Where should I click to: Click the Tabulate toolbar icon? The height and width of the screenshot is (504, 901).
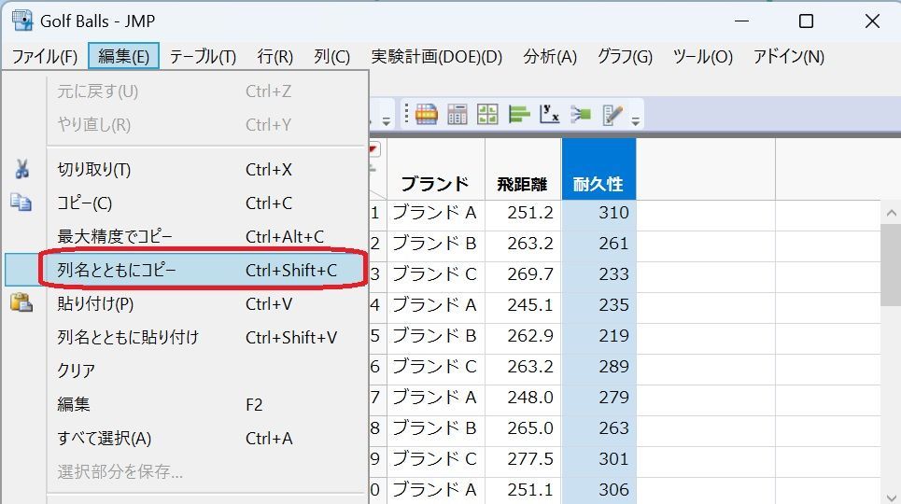(458, 115)
